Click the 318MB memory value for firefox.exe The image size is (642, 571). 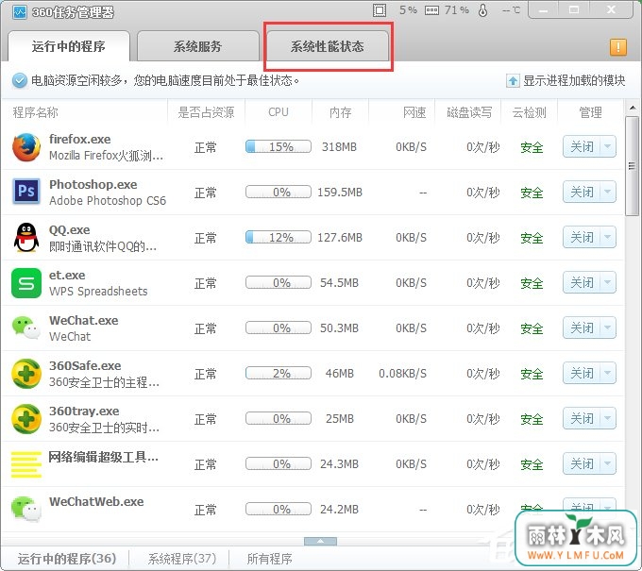point(339,147)
